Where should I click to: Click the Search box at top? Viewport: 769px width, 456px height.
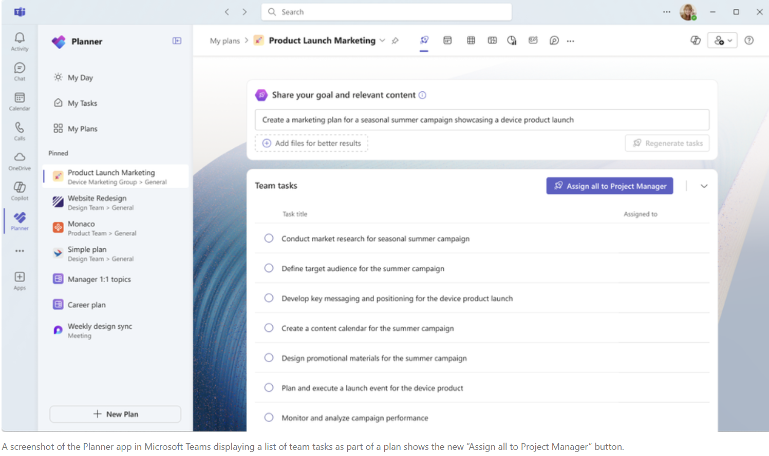coord(386,12)
